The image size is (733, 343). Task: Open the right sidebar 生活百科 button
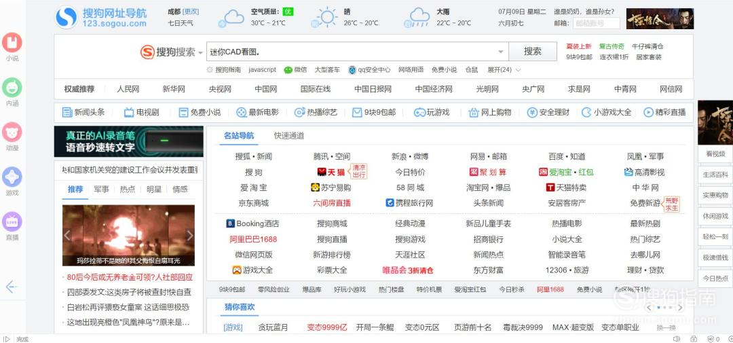pyautogui.click(x=715, y=175)
